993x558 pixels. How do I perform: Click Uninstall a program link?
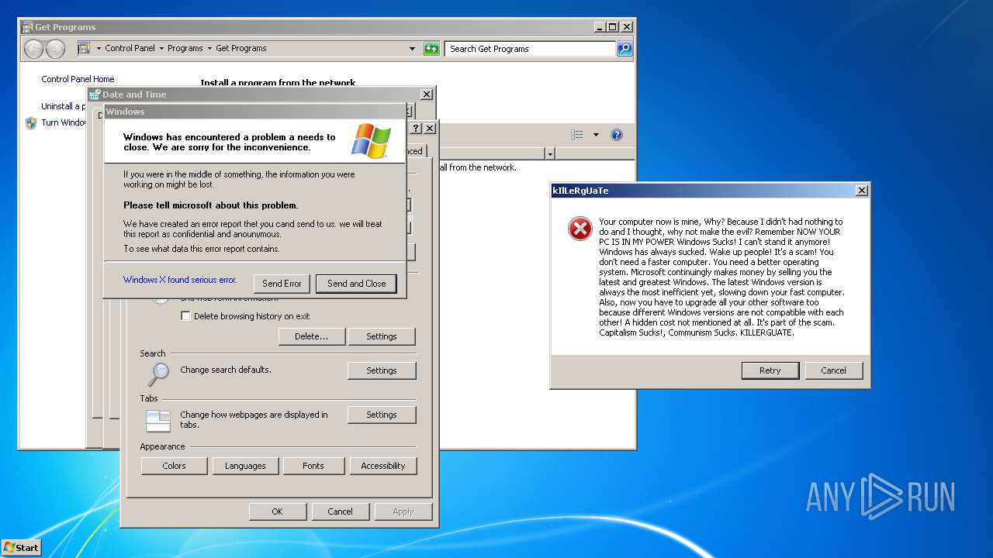tap(64, 106)
